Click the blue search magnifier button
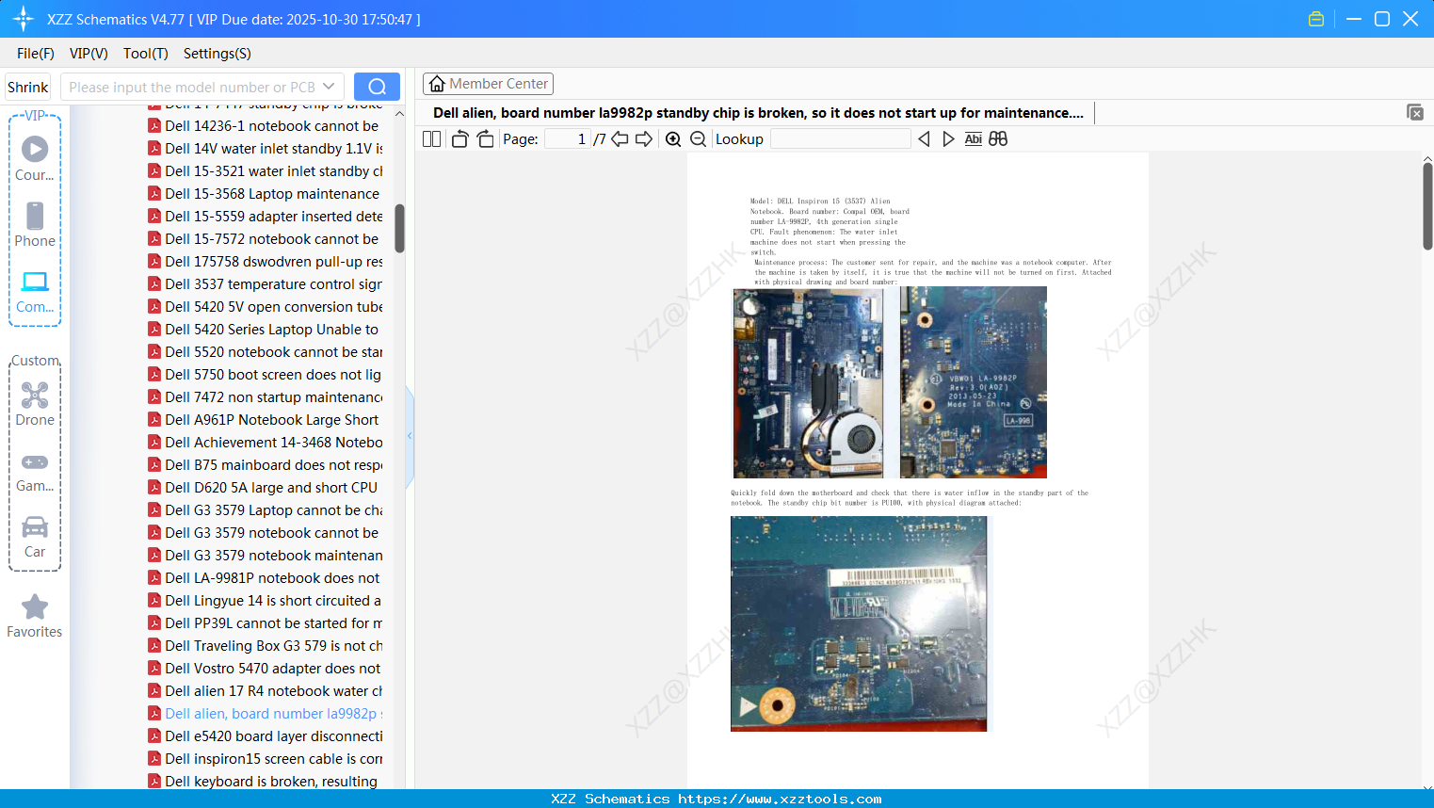This screenshot has width=1434, height=808. coord(377,87)
